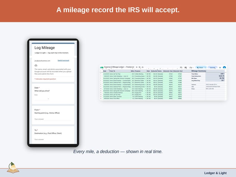Select the Mileage Summary heading cell
Screen dimensions: 236x177
coord(199,71)
